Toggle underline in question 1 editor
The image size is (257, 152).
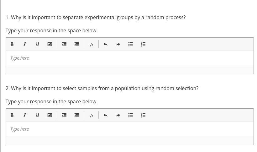[x=37, y=44]
